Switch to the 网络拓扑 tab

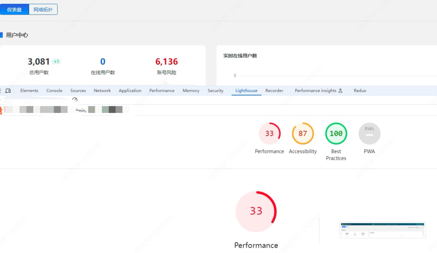43,10
